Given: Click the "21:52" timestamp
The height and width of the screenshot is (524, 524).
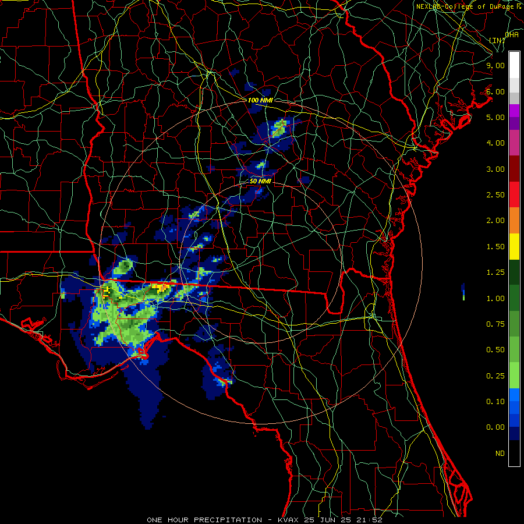Looking at the screenshot, I should pyautogui.click(x=370, y=520).
